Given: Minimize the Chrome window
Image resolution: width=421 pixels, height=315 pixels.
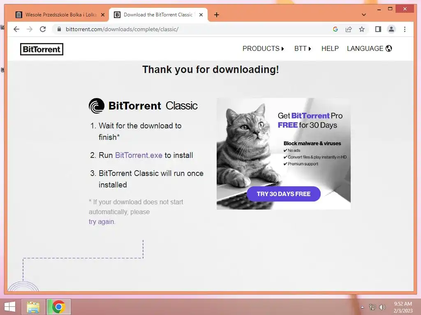Looking at the screenshot, I should coord(379,9).
